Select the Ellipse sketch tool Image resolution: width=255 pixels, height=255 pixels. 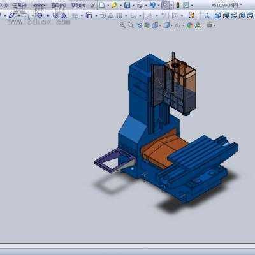coord(12,15)
